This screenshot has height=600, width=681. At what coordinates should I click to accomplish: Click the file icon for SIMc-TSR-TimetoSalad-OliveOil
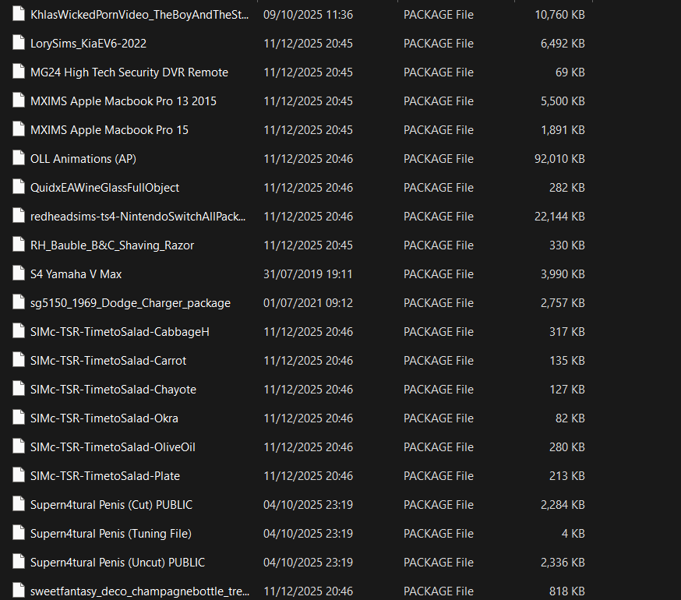tap(19, 446)
